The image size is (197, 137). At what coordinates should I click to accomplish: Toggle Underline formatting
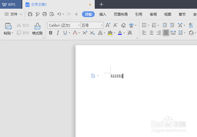coord(65,33)
